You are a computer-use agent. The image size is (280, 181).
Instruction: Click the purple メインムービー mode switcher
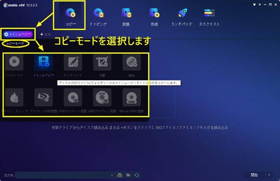coord(18,34)
